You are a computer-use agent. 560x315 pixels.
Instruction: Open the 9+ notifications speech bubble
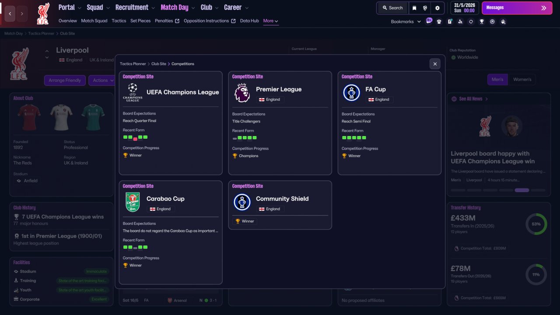click(429, 21)
